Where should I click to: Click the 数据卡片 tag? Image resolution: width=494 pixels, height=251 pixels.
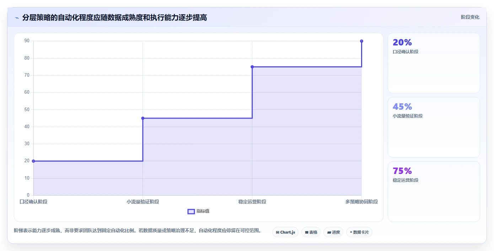click(359, 232)
